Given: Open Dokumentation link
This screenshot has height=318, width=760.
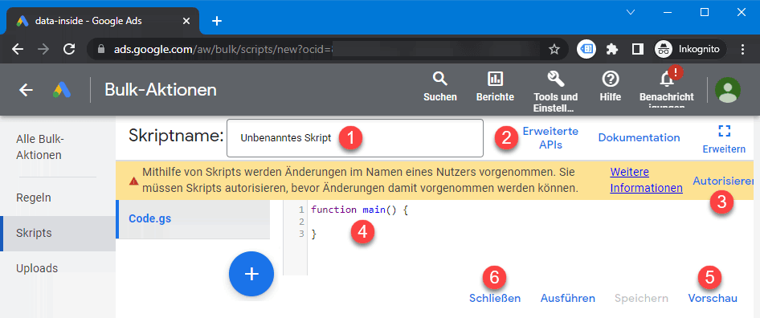Looking at the screenshot, I should point(639,137).
